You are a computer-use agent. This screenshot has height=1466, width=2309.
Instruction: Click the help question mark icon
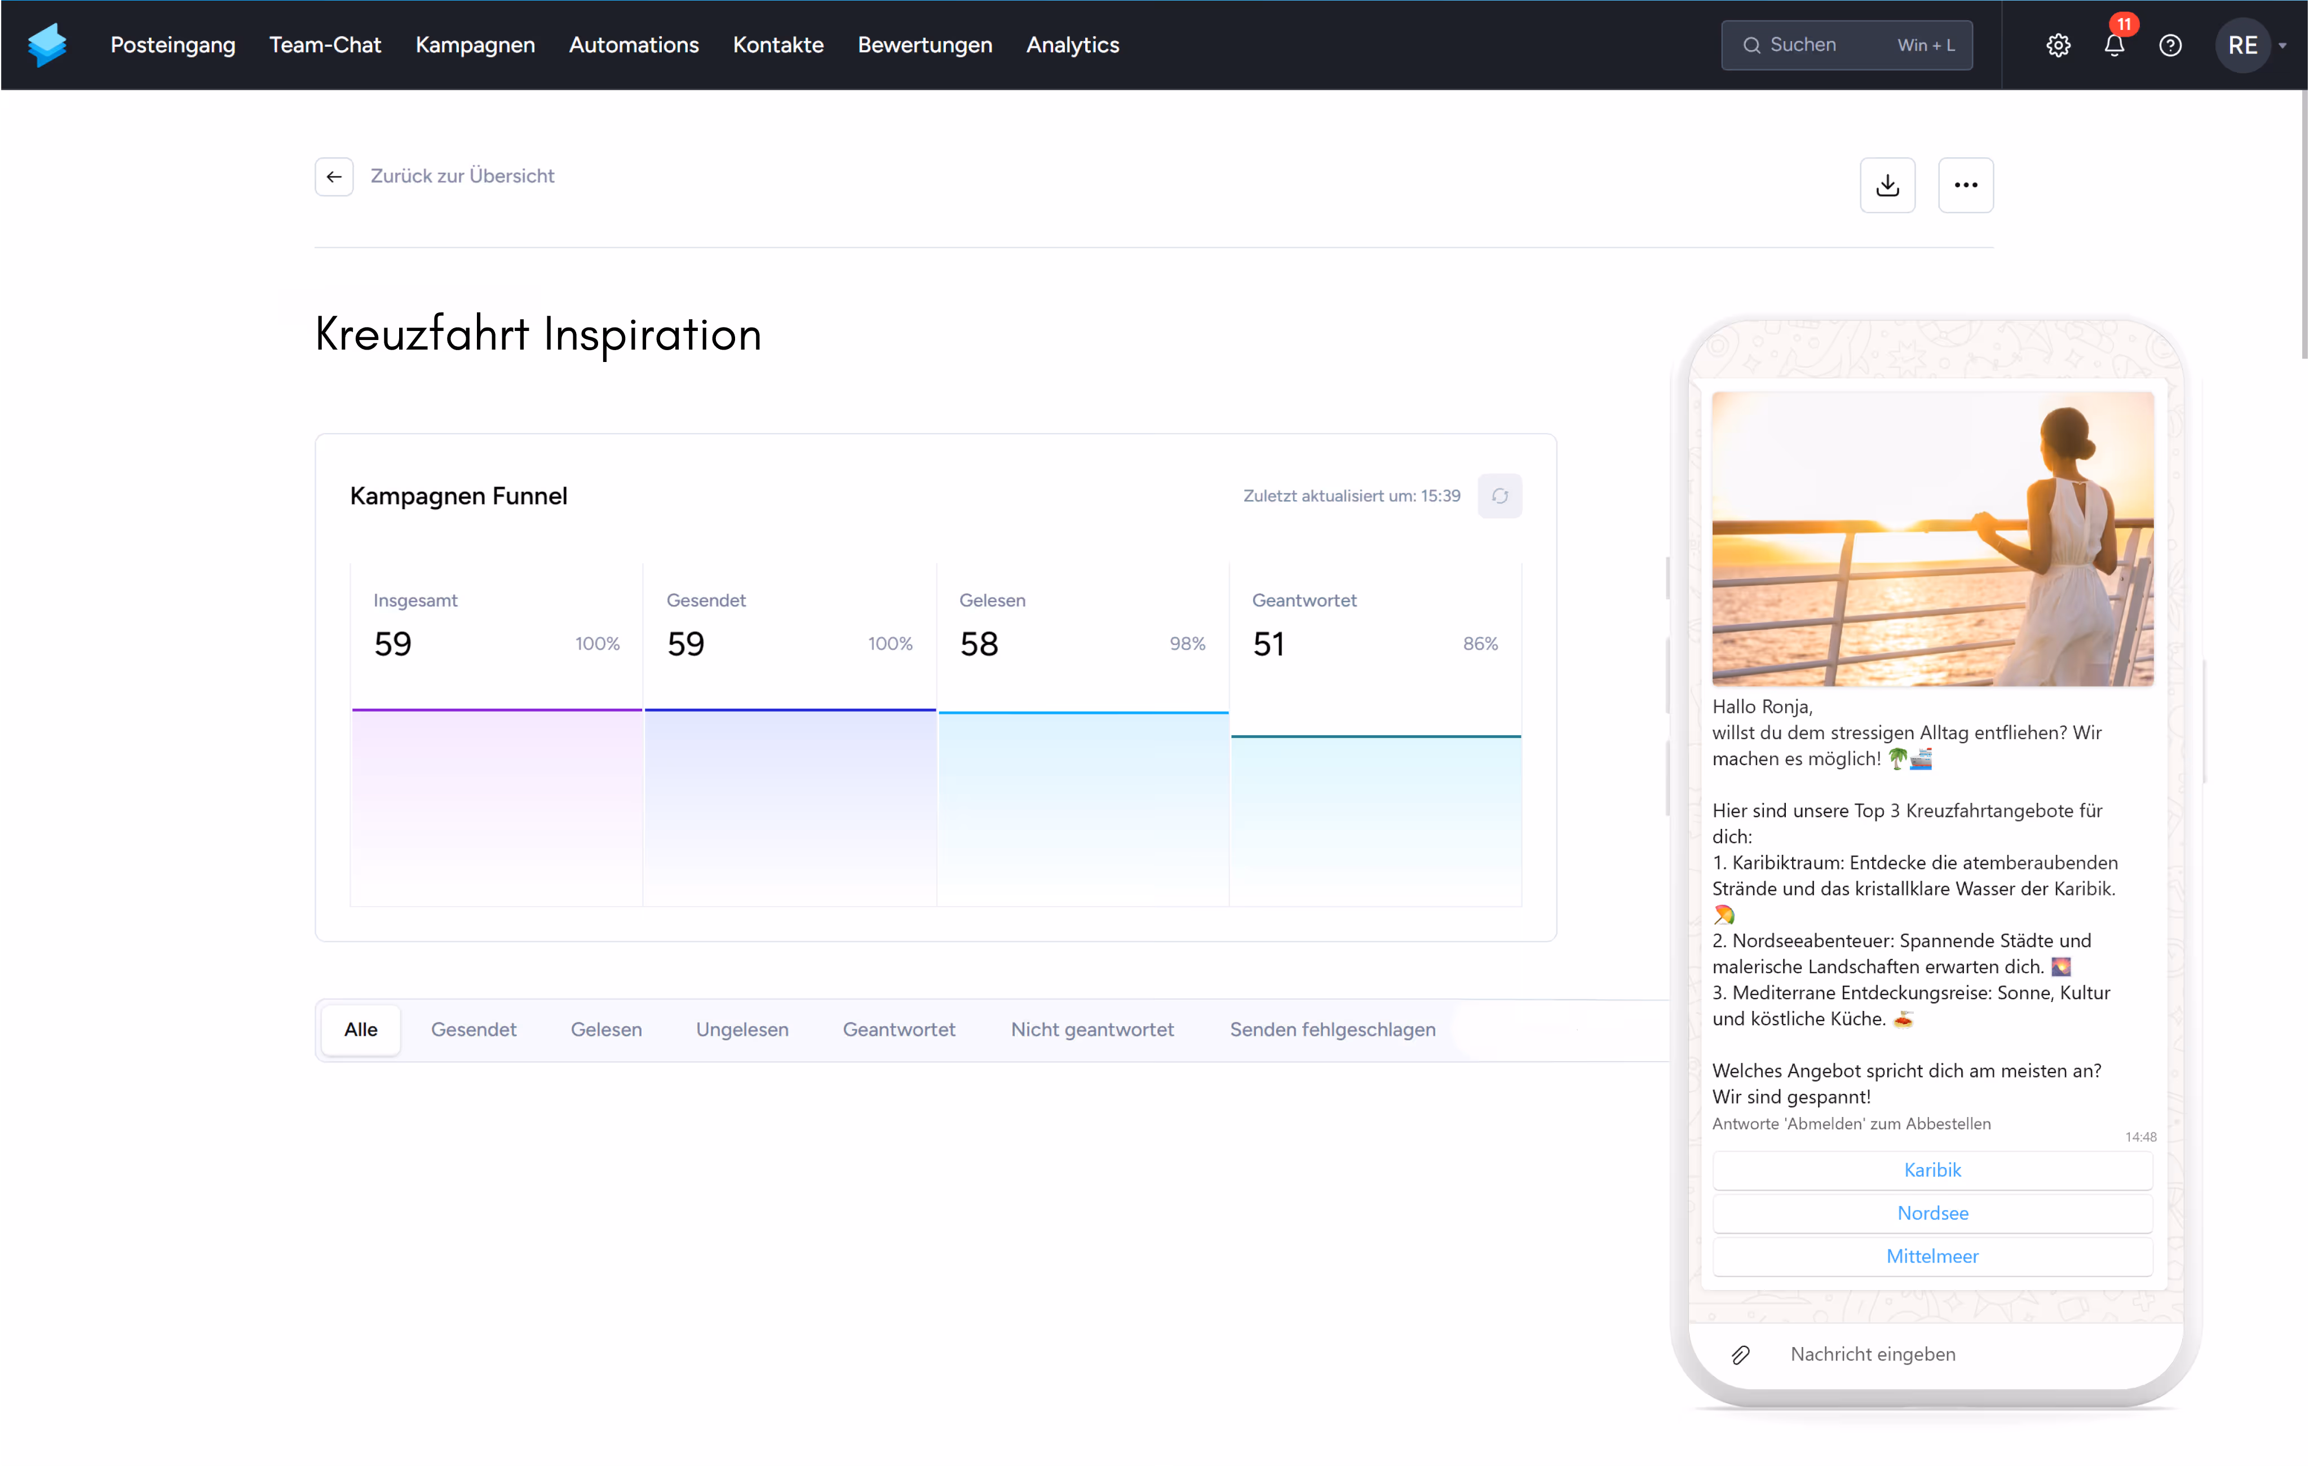(x=2170, y=45)
